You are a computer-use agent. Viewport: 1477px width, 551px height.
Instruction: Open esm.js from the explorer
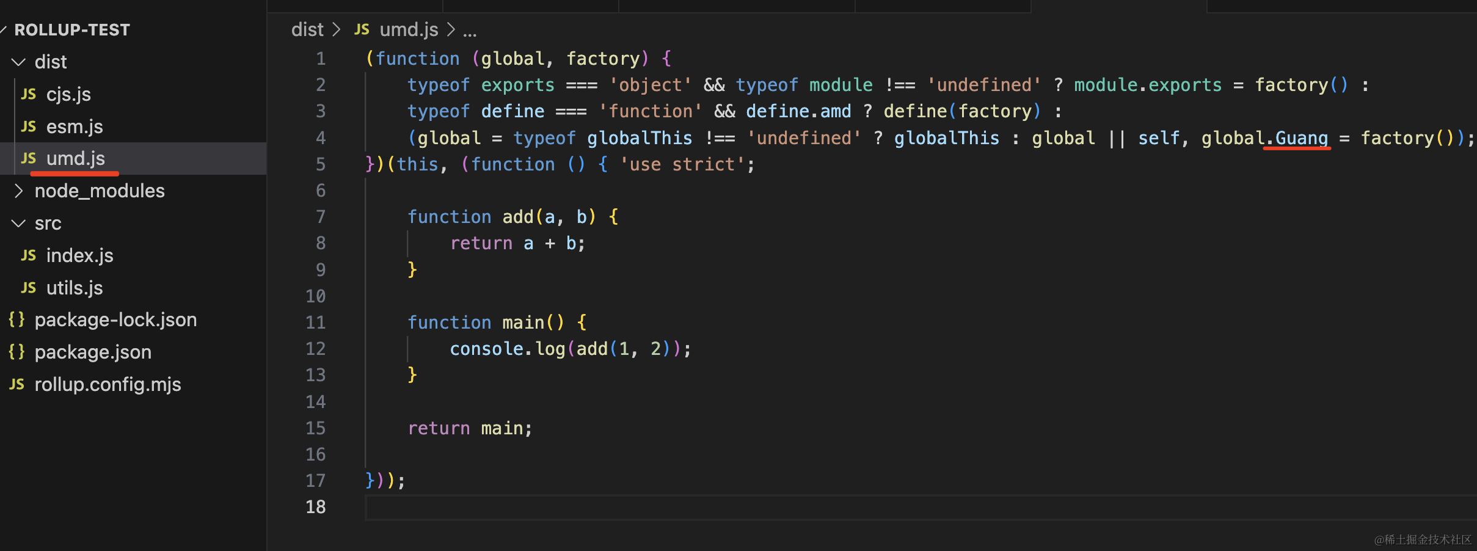(75, 126)
